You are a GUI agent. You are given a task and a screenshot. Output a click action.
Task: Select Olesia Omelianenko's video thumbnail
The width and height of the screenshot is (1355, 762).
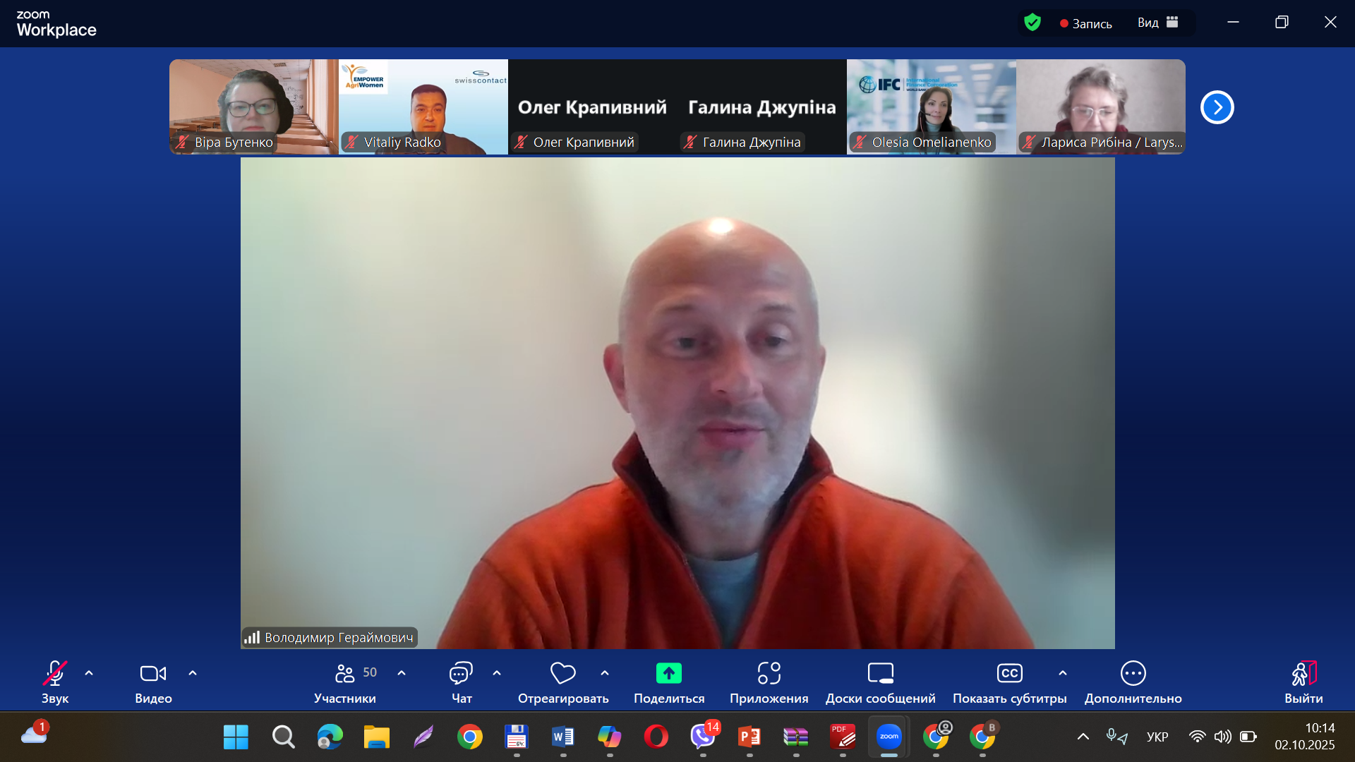point(931,106)
